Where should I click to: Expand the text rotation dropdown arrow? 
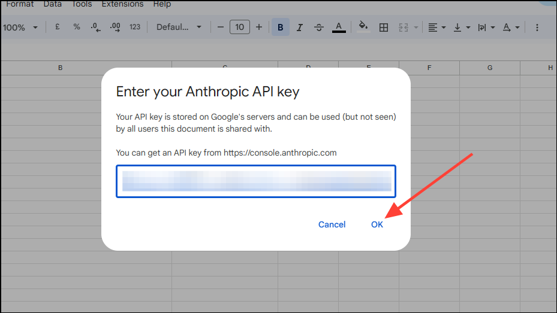click(517, 28)
